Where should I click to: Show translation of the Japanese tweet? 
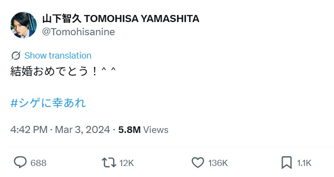[x=58, y=55]
